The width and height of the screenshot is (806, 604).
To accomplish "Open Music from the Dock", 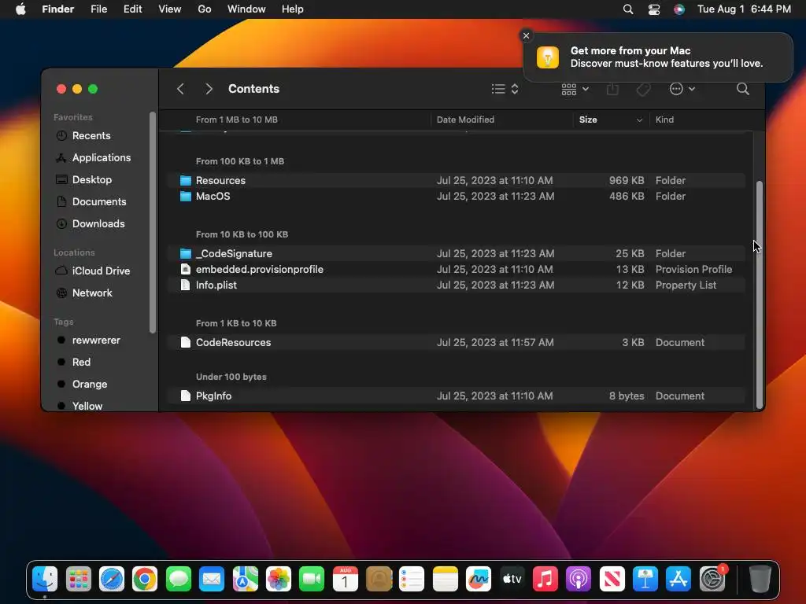I will click(545, 580).
